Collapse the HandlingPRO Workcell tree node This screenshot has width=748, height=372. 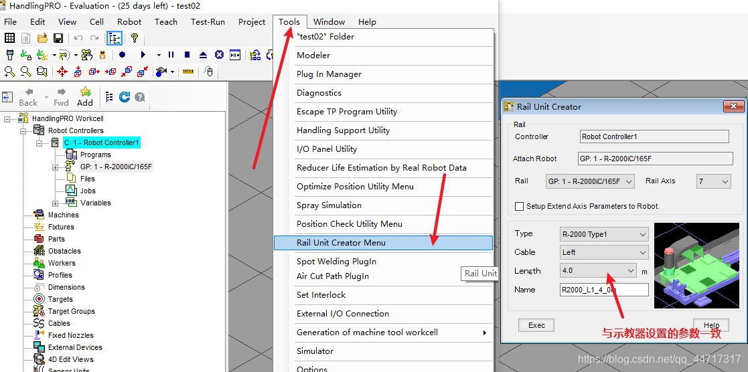(7, 118)
